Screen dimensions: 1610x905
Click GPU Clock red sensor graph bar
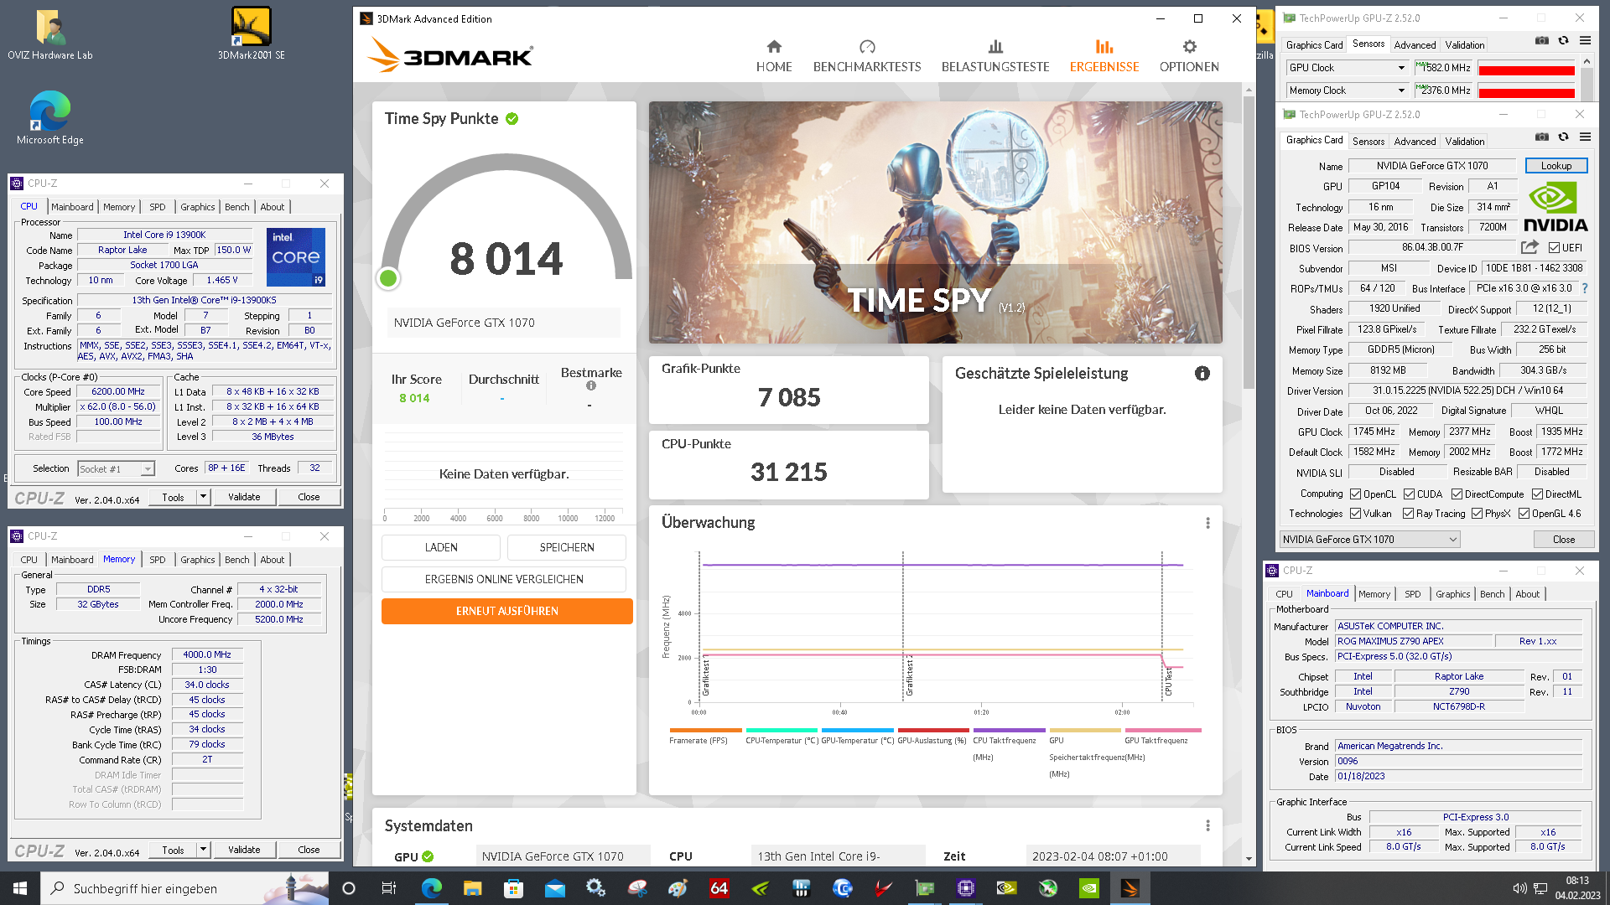point(1526,70)
